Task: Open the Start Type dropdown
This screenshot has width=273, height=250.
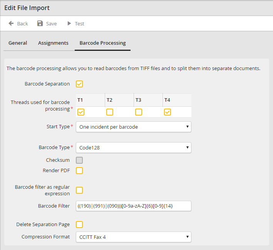Action: pos(134,127)
